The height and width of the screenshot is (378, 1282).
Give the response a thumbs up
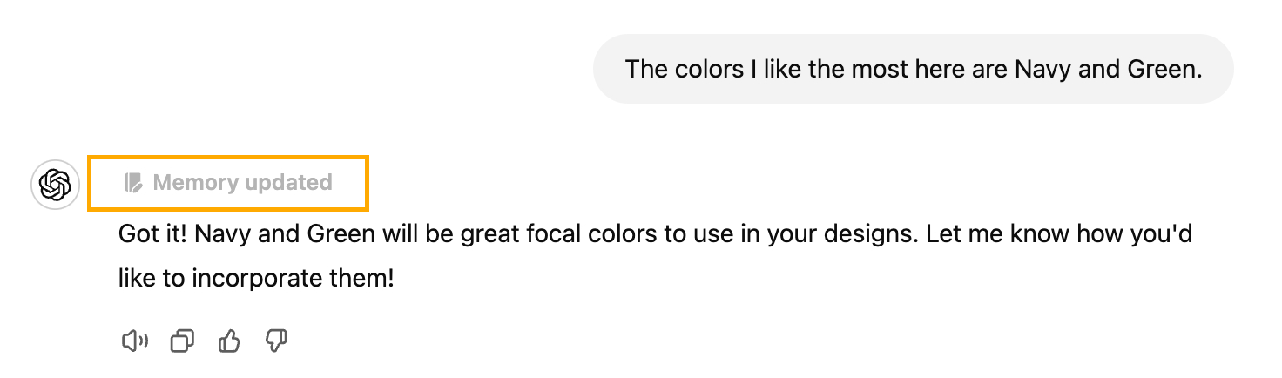(x=229, y=341)
